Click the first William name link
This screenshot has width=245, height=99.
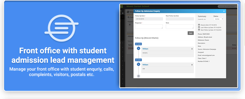pos(145,49)
